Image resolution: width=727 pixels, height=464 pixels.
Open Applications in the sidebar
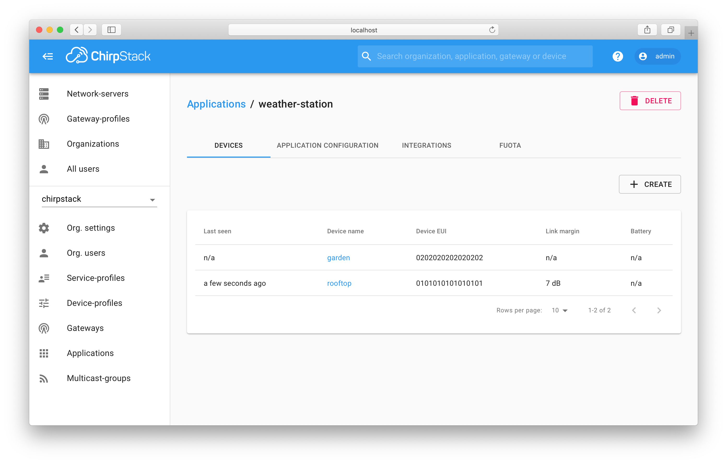99,353
